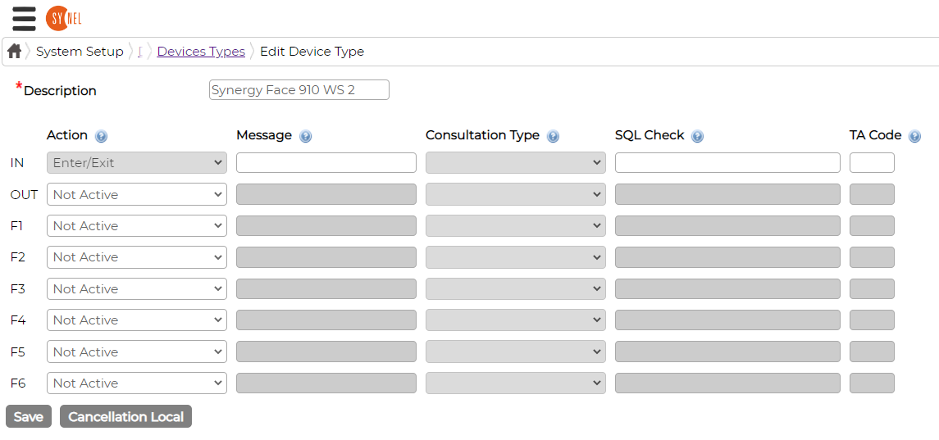Open the F2 row Action dropdown
Image resolution: width=939 pixels, height=440 pixels.
click(136, 256)
